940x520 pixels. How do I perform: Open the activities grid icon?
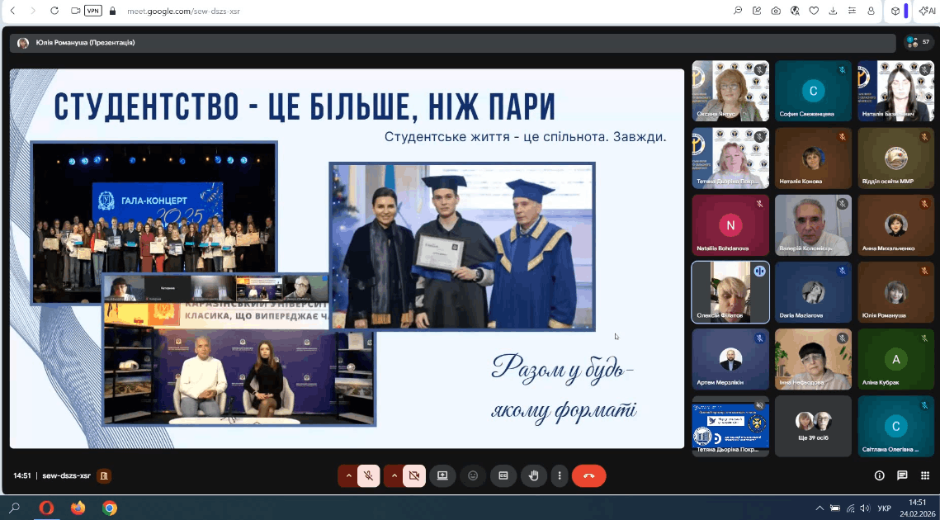(x=924, y=475)
